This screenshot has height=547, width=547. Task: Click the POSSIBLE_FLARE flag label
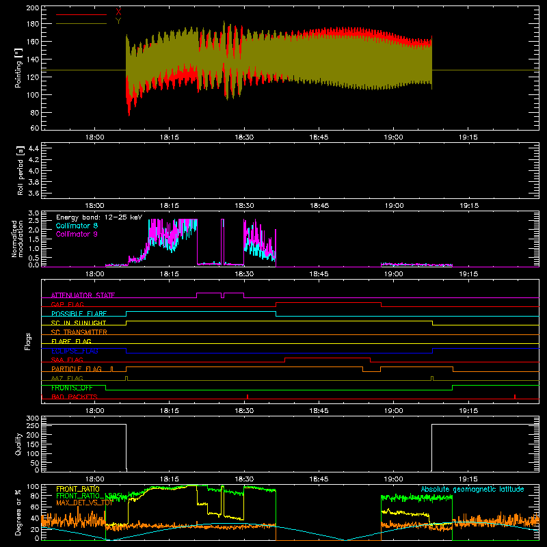pos(79,314)
